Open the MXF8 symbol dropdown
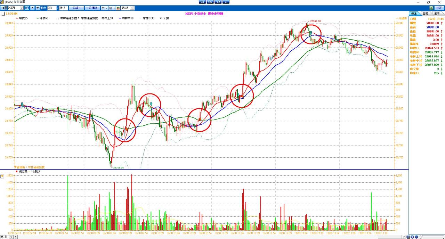Screen dimensions: 445x239 click(x=22, y=8)
